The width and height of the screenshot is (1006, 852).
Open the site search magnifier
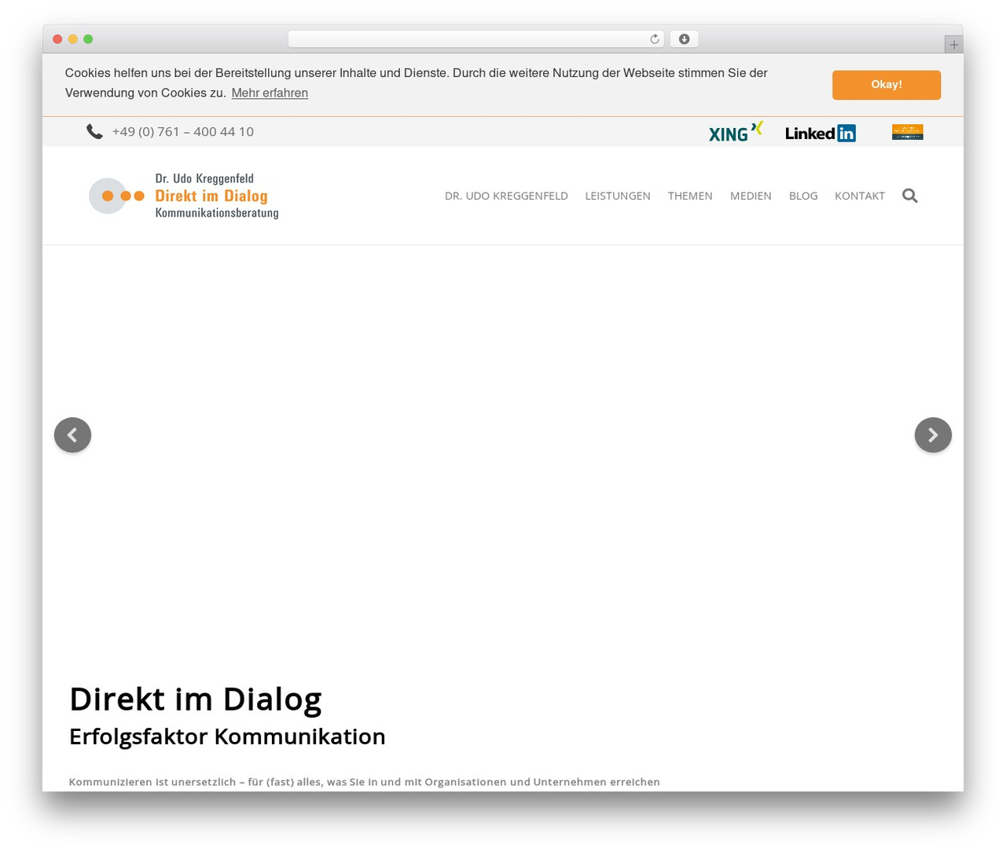coord(910,196)
